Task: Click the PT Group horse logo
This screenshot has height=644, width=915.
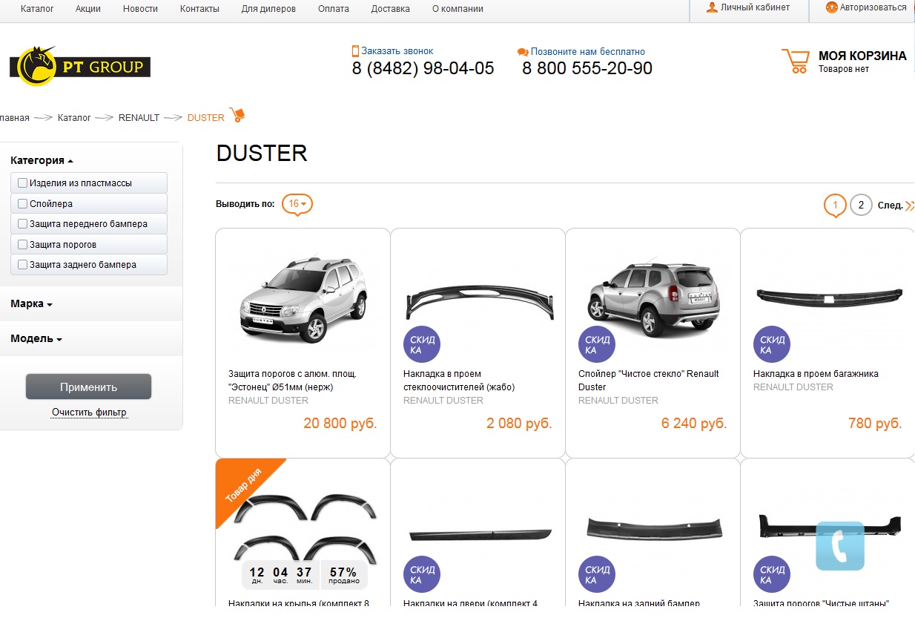Action: click(x=36, y=67)
